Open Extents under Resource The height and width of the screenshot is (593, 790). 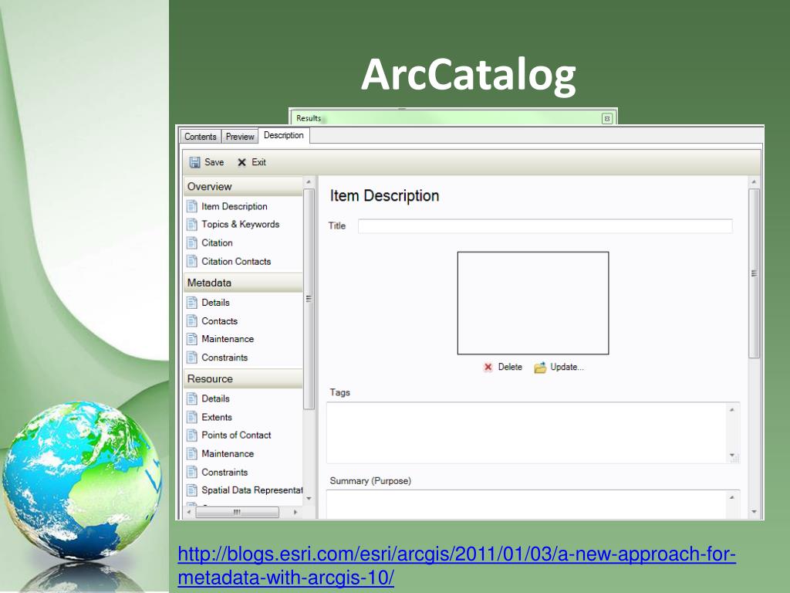[217, 417]
